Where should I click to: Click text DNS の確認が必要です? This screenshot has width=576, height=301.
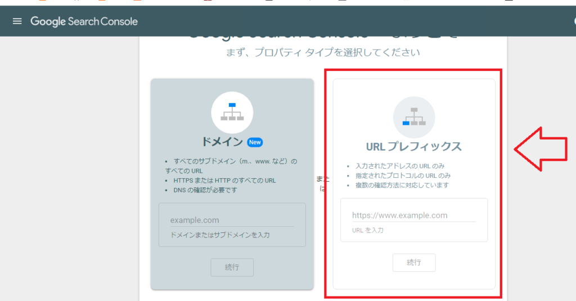click(x=205, y=190)
